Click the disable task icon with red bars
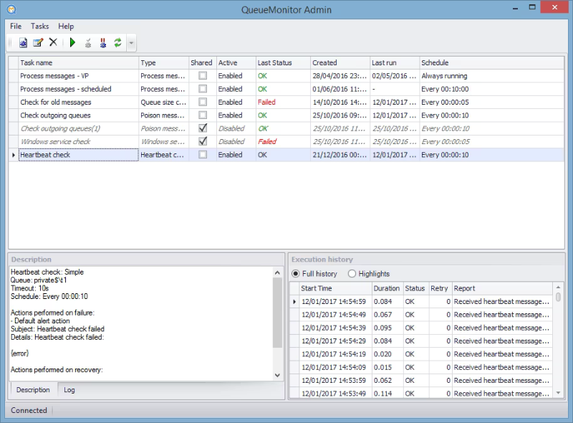This screenshot has width=573, height=423. click(x=102, y=43)
